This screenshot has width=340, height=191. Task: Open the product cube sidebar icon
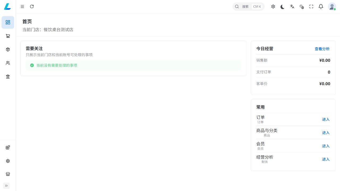pyautogui.click(x=8, y=50)
